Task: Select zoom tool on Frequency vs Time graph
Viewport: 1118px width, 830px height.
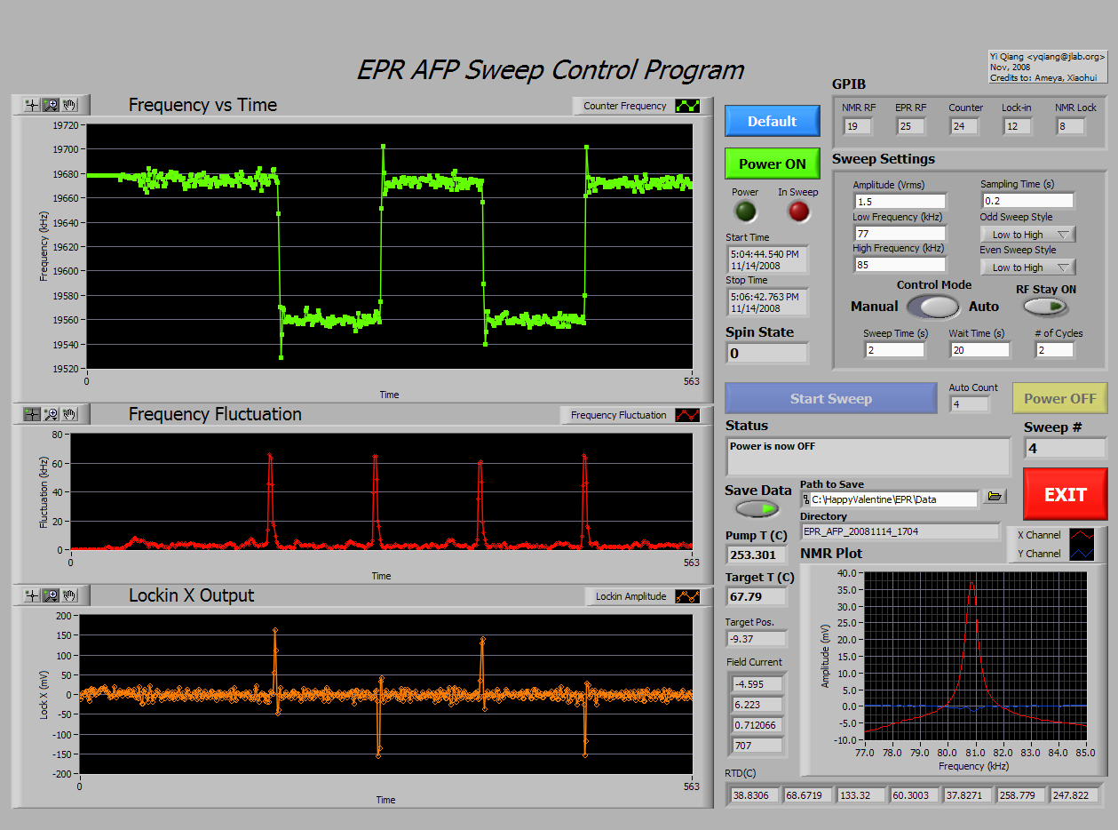Action: tap(51, 105)
